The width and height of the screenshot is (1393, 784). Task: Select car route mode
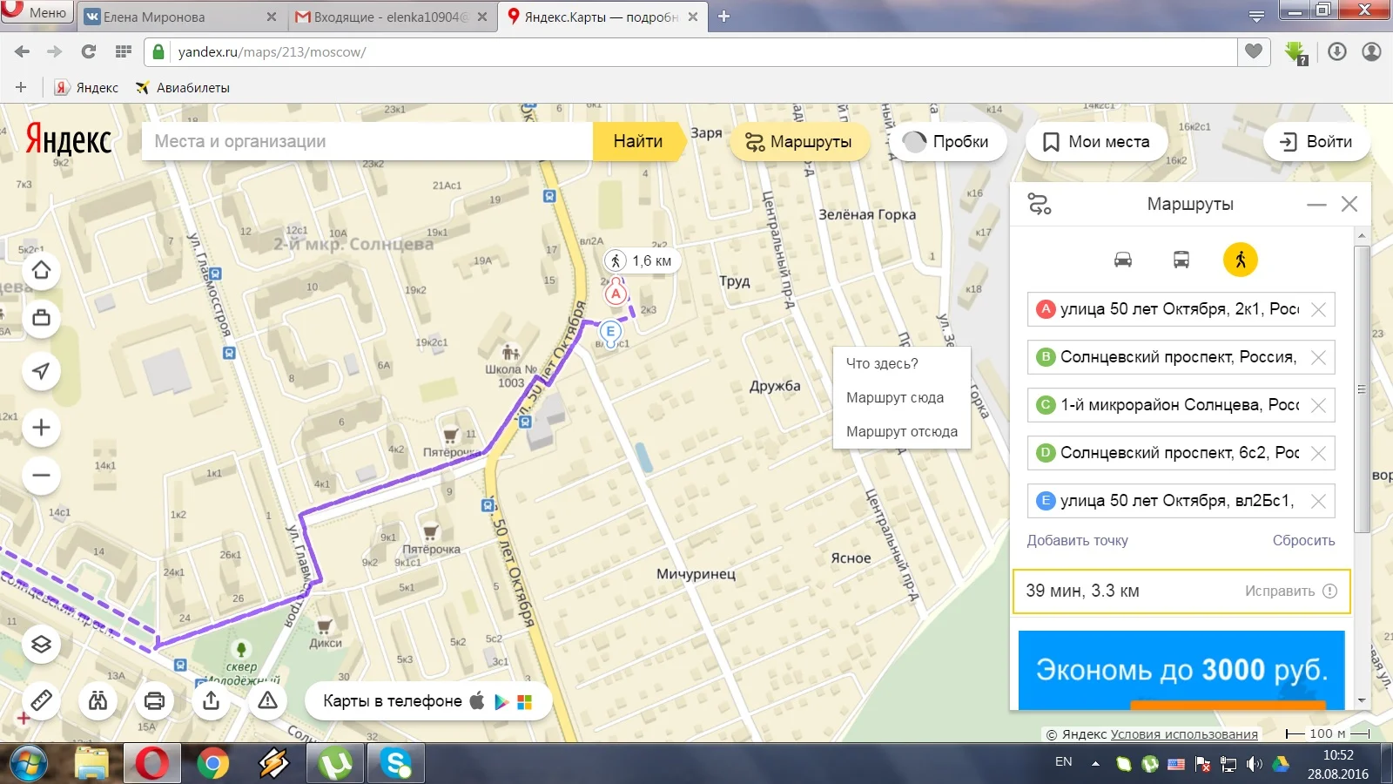[1123, 260]
